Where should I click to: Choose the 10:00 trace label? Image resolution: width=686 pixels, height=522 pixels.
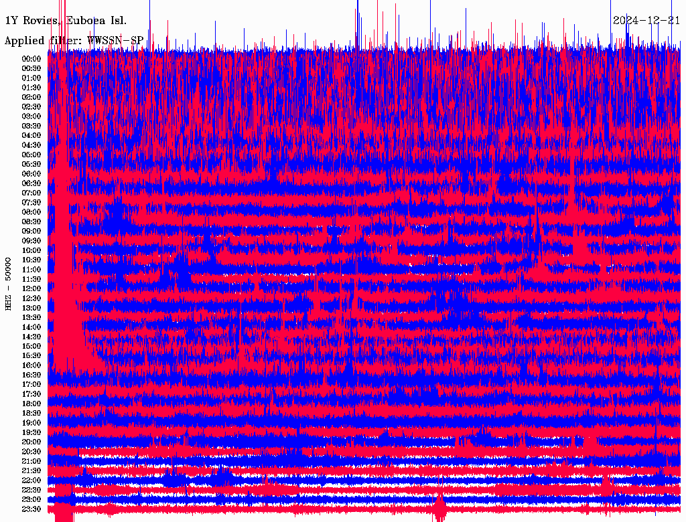(x=31, y=250)
